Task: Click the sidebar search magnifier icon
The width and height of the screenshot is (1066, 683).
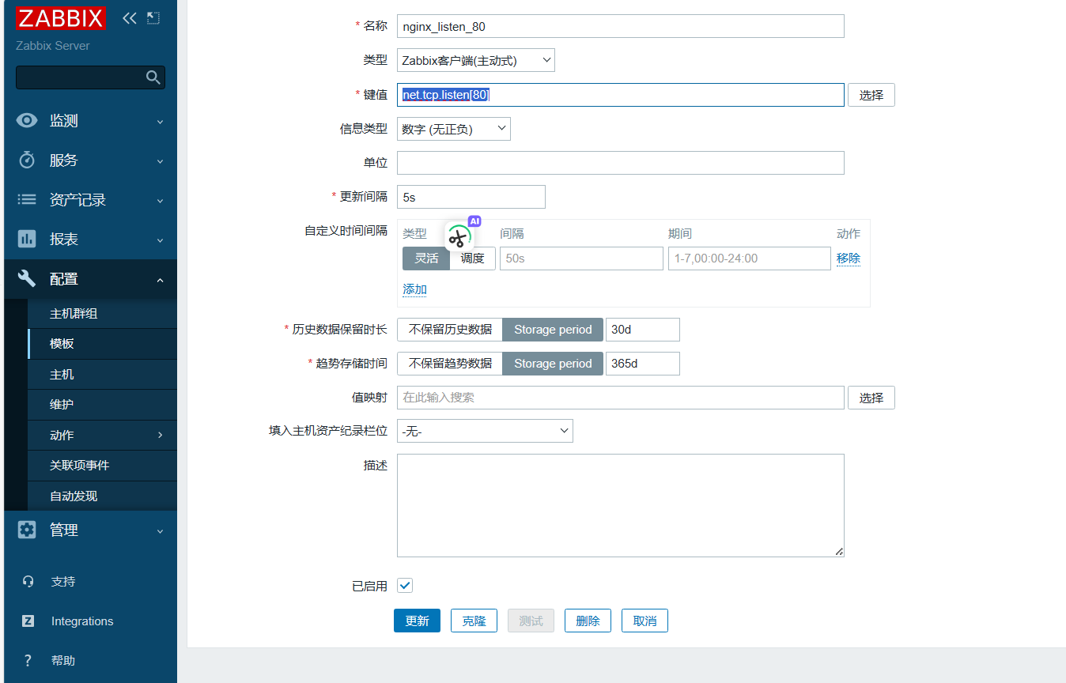Action: click(153, 77)
